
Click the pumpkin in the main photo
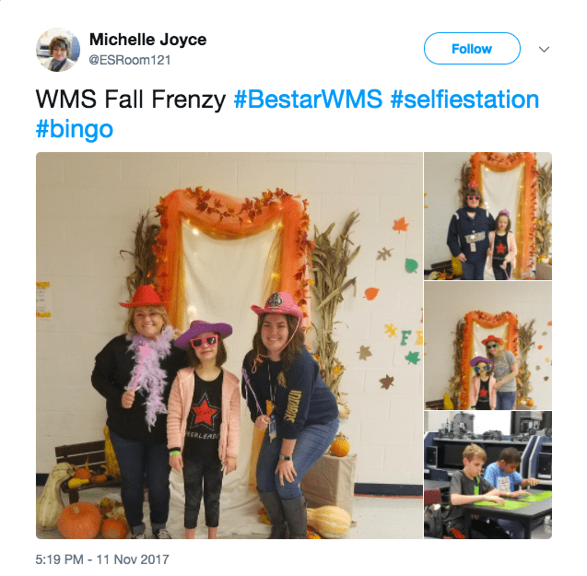(80, 520)
